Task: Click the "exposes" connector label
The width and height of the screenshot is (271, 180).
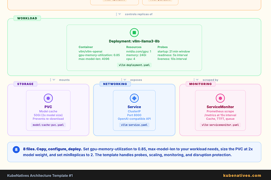Action: pyautogui.click(x=136, y=80)
